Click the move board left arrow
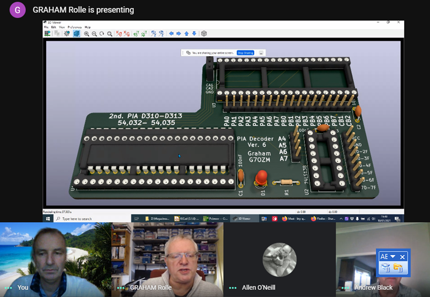The image size is (430, 297). coord(171,34)
